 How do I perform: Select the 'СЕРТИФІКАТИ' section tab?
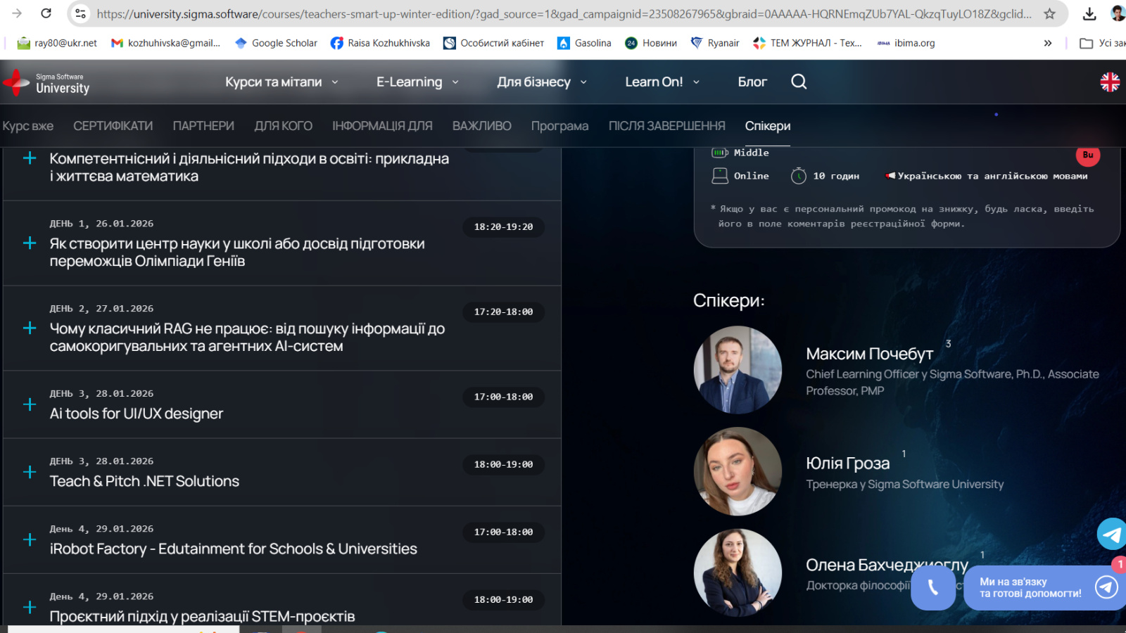[x=113, y=126]
